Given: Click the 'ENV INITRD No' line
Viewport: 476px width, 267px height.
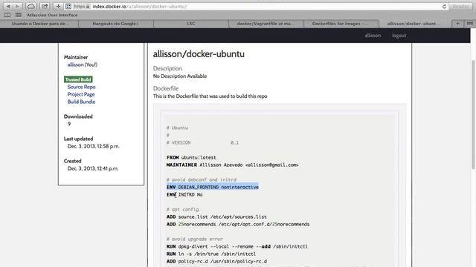Looking at the screenshot, I should click(x=184, y=194).
